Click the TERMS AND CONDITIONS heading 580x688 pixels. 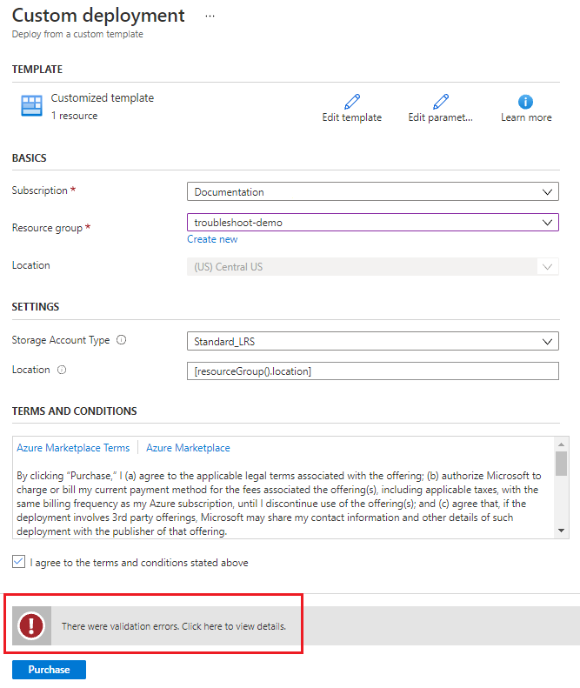click(74, 411)
